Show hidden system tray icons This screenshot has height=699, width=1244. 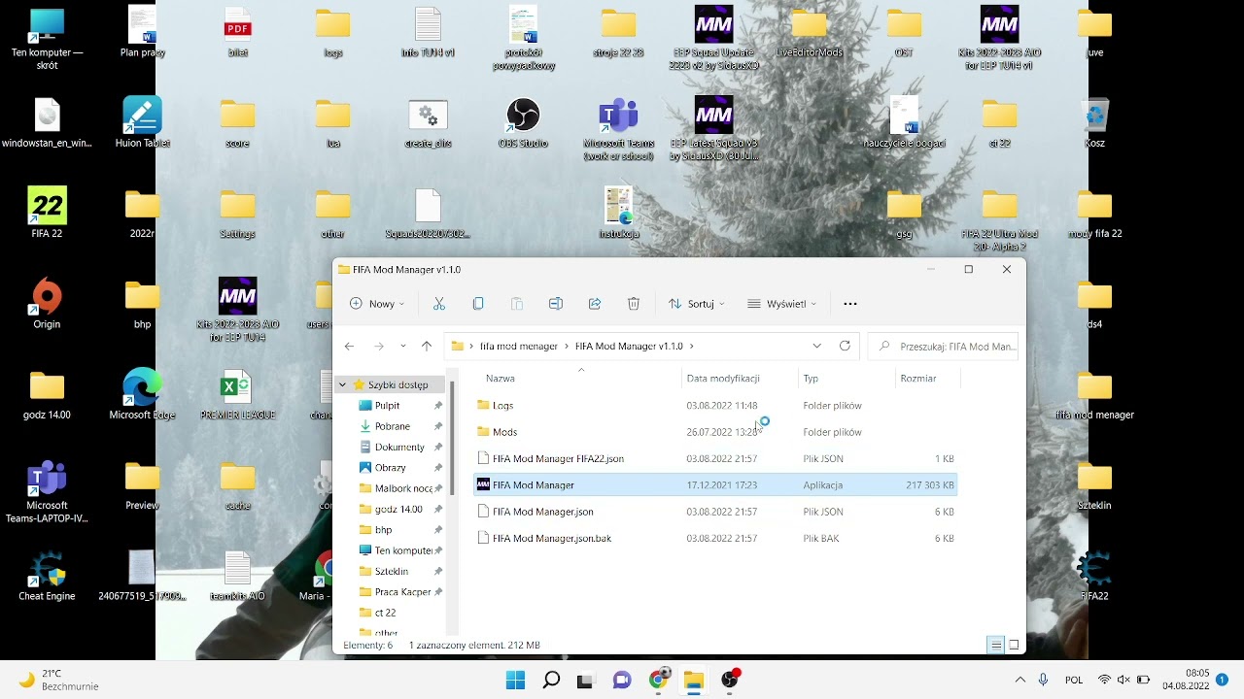(1019, 680)
